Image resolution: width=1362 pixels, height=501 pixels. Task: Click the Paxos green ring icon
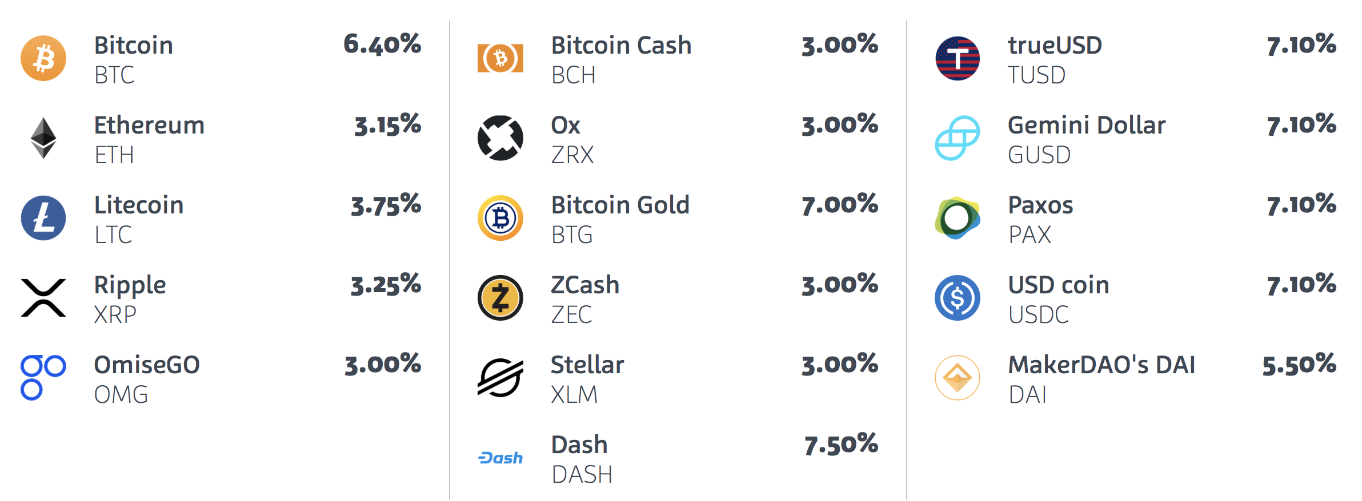(x=958, y=218)
